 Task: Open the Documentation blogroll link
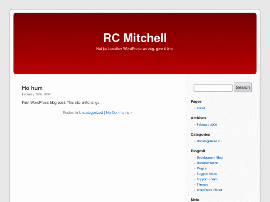coord(207,163)
